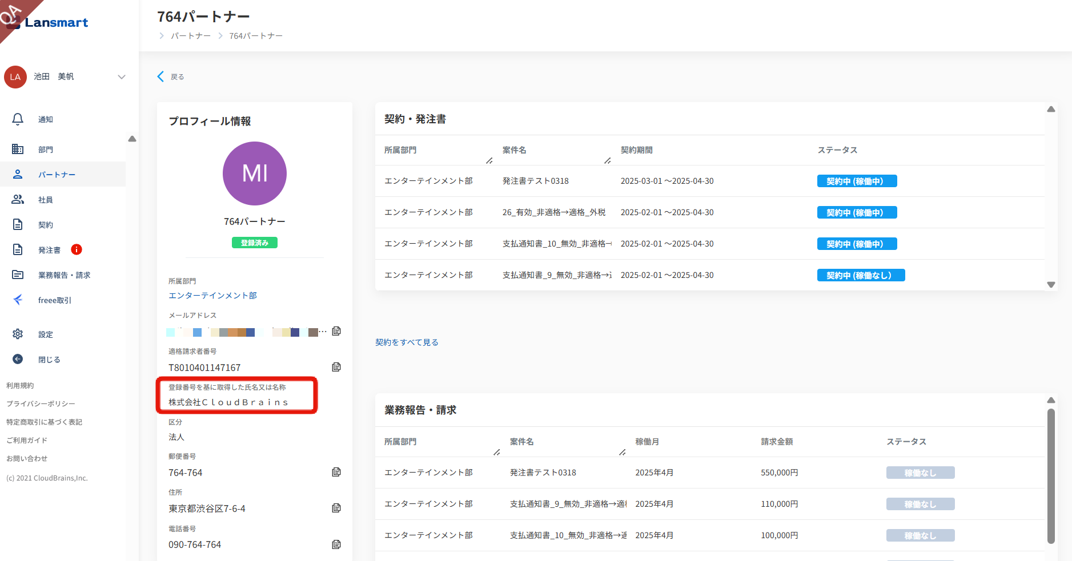Copy the qualified invoice number T8010401147167
Screen dimensions: 1072x561
pyautogui.click(x=336, y=367)
